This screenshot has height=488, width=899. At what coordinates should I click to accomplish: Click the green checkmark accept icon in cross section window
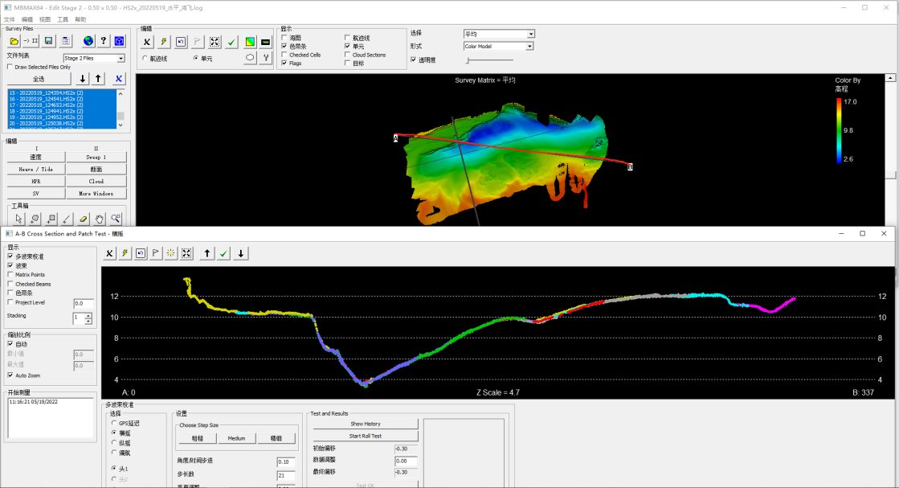pyautogui.click(x=223, y=253)
